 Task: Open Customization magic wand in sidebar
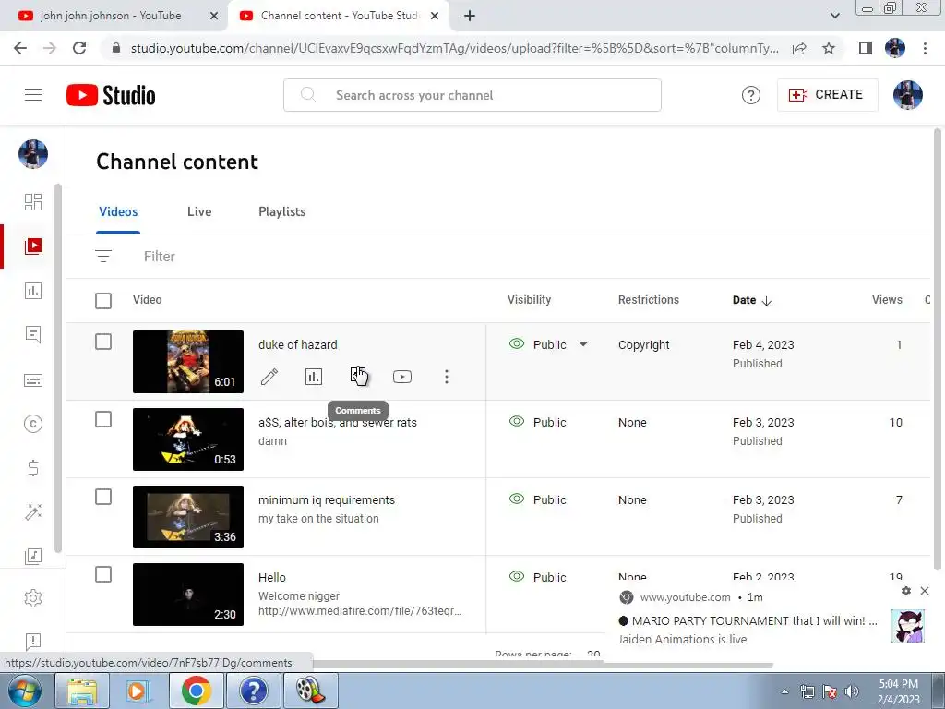33,511
